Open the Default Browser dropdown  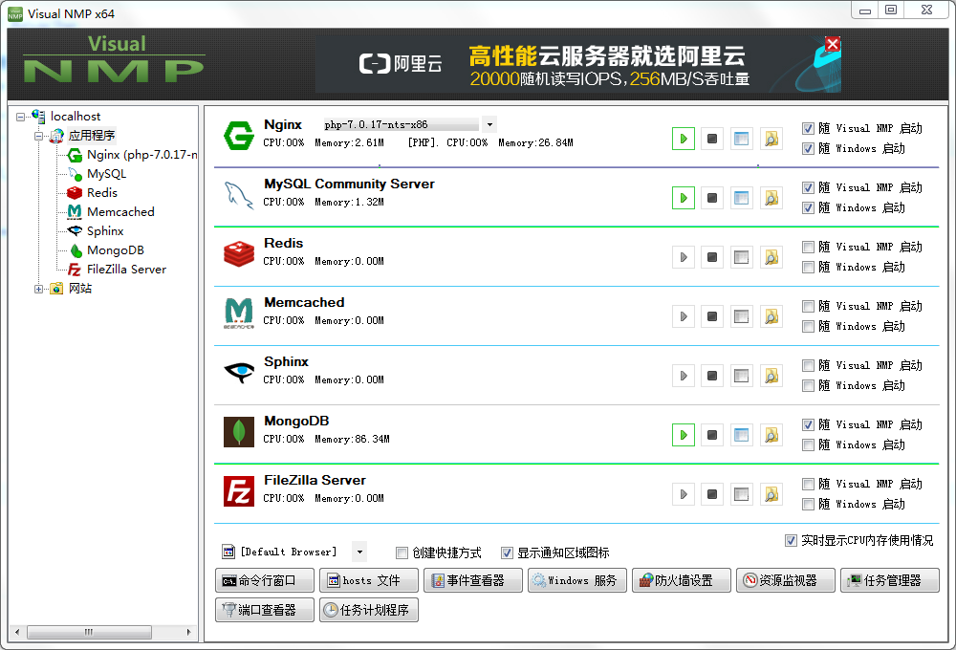[x=359, y=552]
